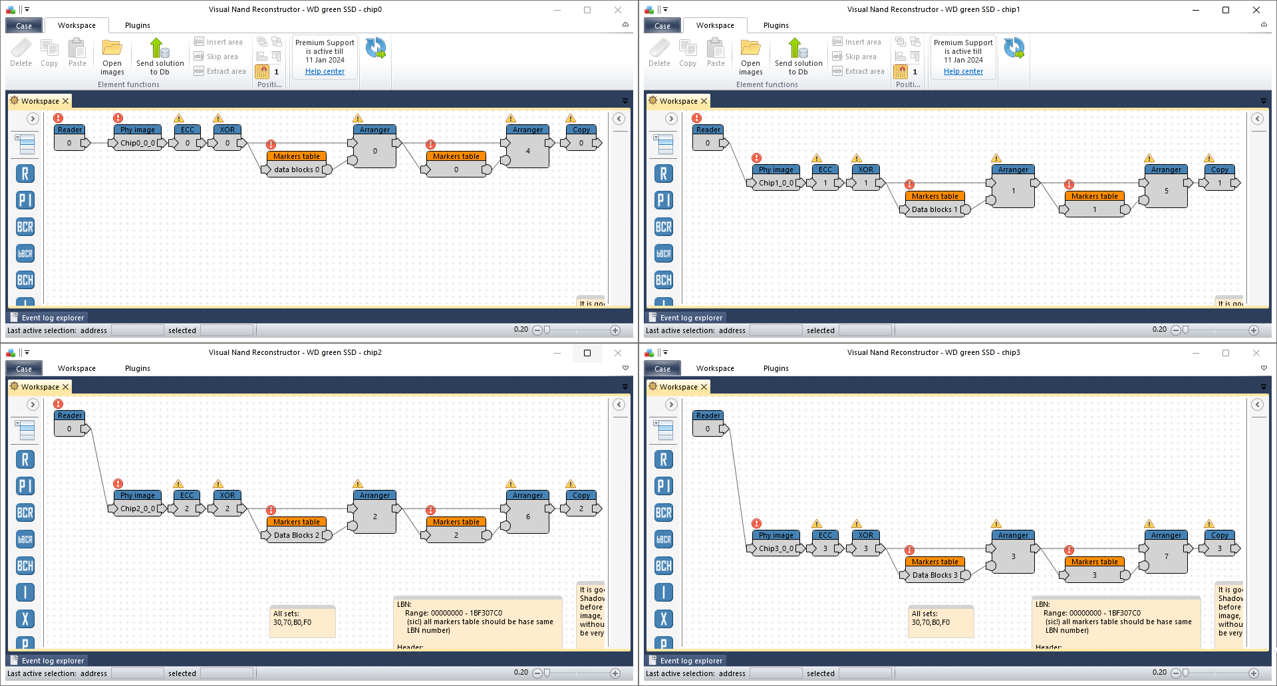Click the BCR sidebar icon in chip1 window
Image resolution: width=1277 pixels, height=686 pixels.
tap(664, 227)
